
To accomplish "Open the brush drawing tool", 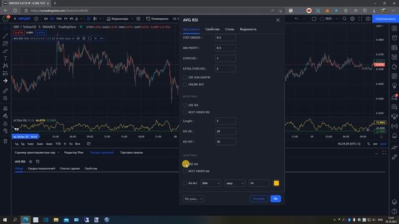I will pos(6,51).
